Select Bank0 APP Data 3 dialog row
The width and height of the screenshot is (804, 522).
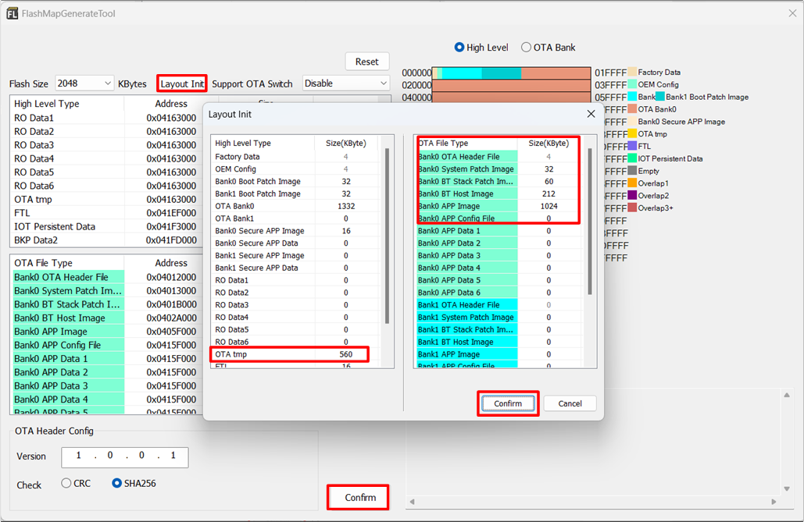click(x=498, y=255)
